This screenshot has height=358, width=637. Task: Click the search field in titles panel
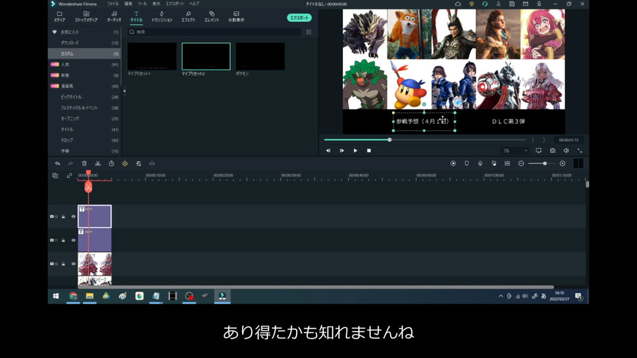click(x=214, y=32)
